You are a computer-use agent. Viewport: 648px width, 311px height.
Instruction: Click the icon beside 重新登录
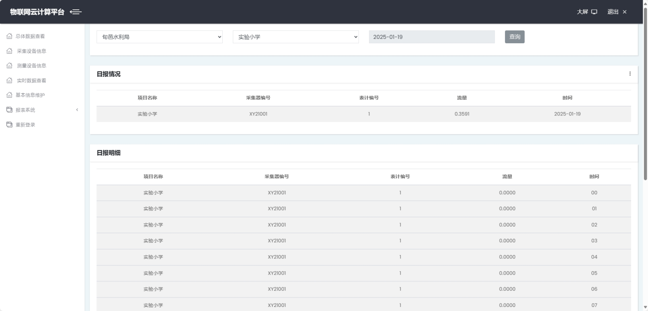[9, 125]
